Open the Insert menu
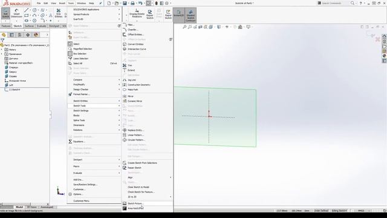 pos(62,3)
